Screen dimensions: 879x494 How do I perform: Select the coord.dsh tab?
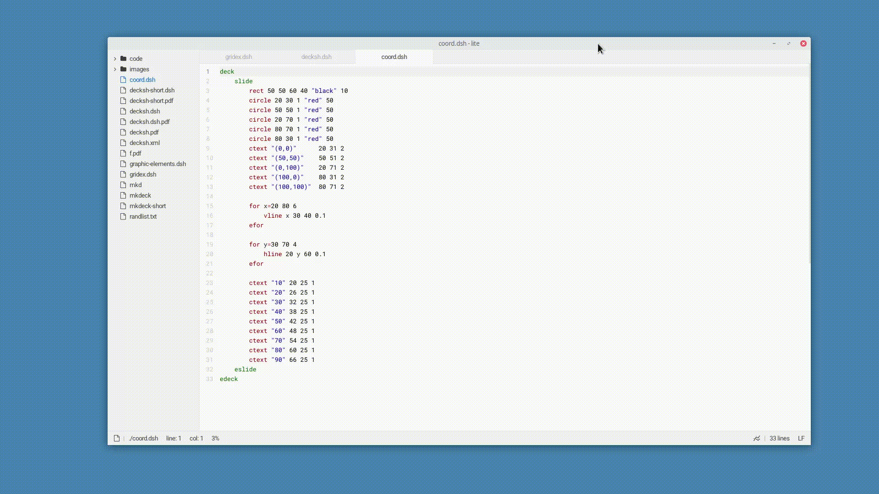[394, 57]
